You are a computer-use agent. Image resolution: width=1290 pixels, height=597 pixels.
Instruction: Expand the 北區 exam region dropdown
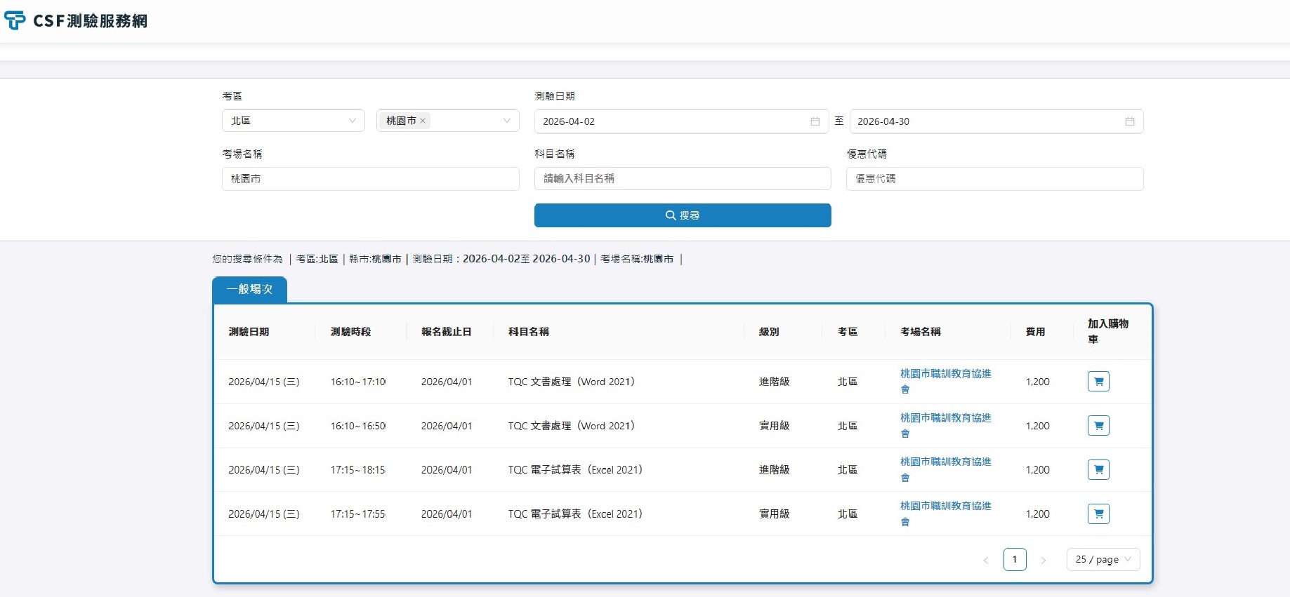coord(293,121)
